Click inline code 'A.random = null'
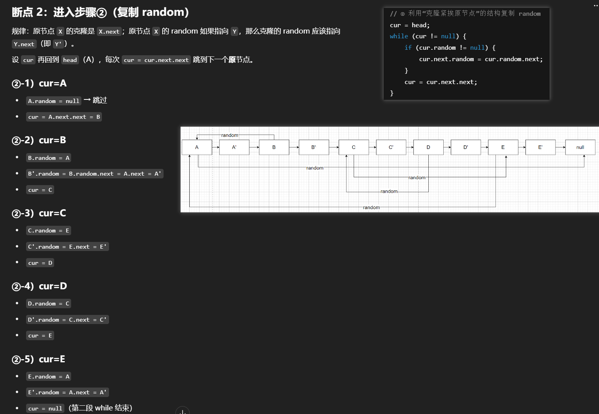The width and height of the screenshot is (599, 414). (53, 101)
